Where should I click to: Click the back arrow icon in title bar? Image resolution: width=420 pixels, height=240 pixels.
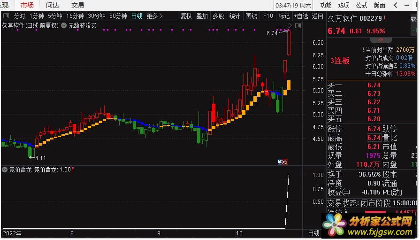pyautogui.click(x=396, y=5)
